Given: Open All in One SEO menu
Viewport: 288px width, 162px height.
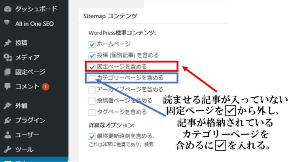Looking at the screenshot, I should pyautogui.click(x=34, y=23).
